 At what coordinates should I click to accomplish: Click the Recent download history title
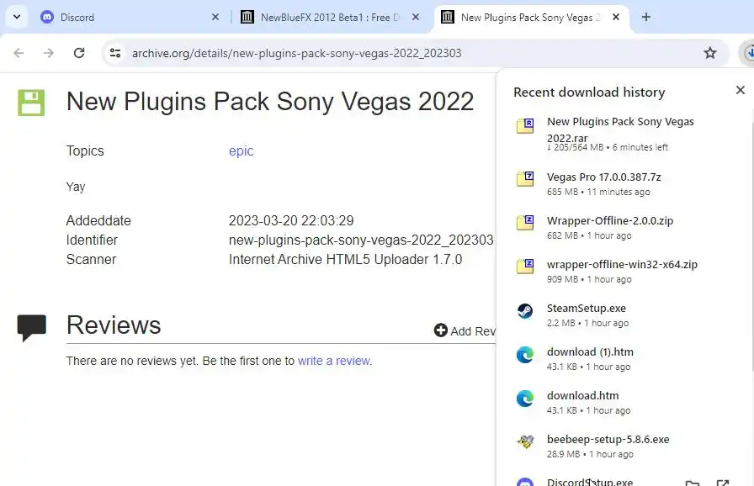(x=589, y=92)
